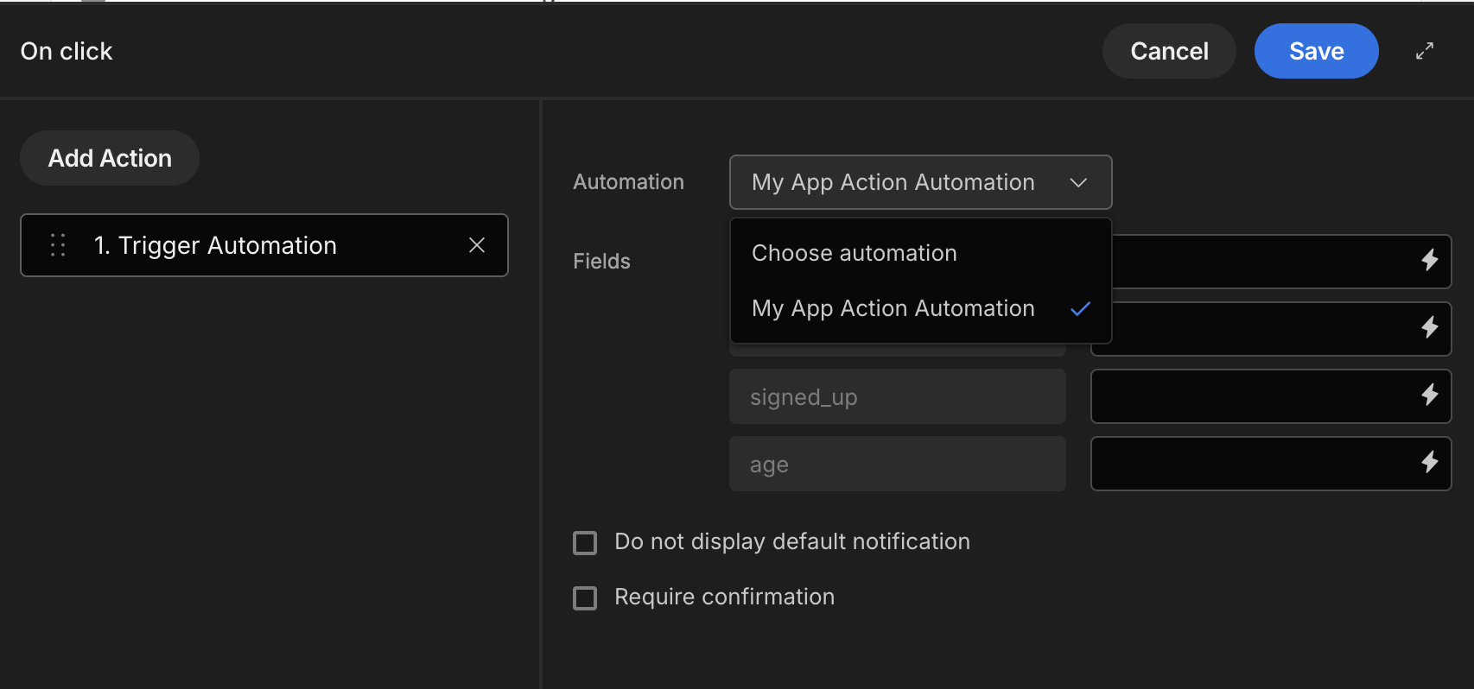Click the Automation label
Screen dimensions: 1474x689
tap(628, 182)
